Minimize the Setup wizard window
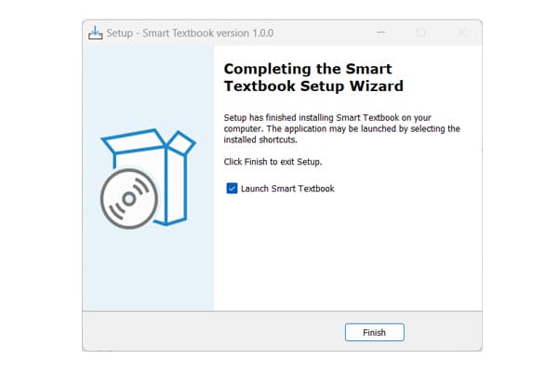Viewport: 558px width, 372px height. pyautogui.click(x=380, y=33)
